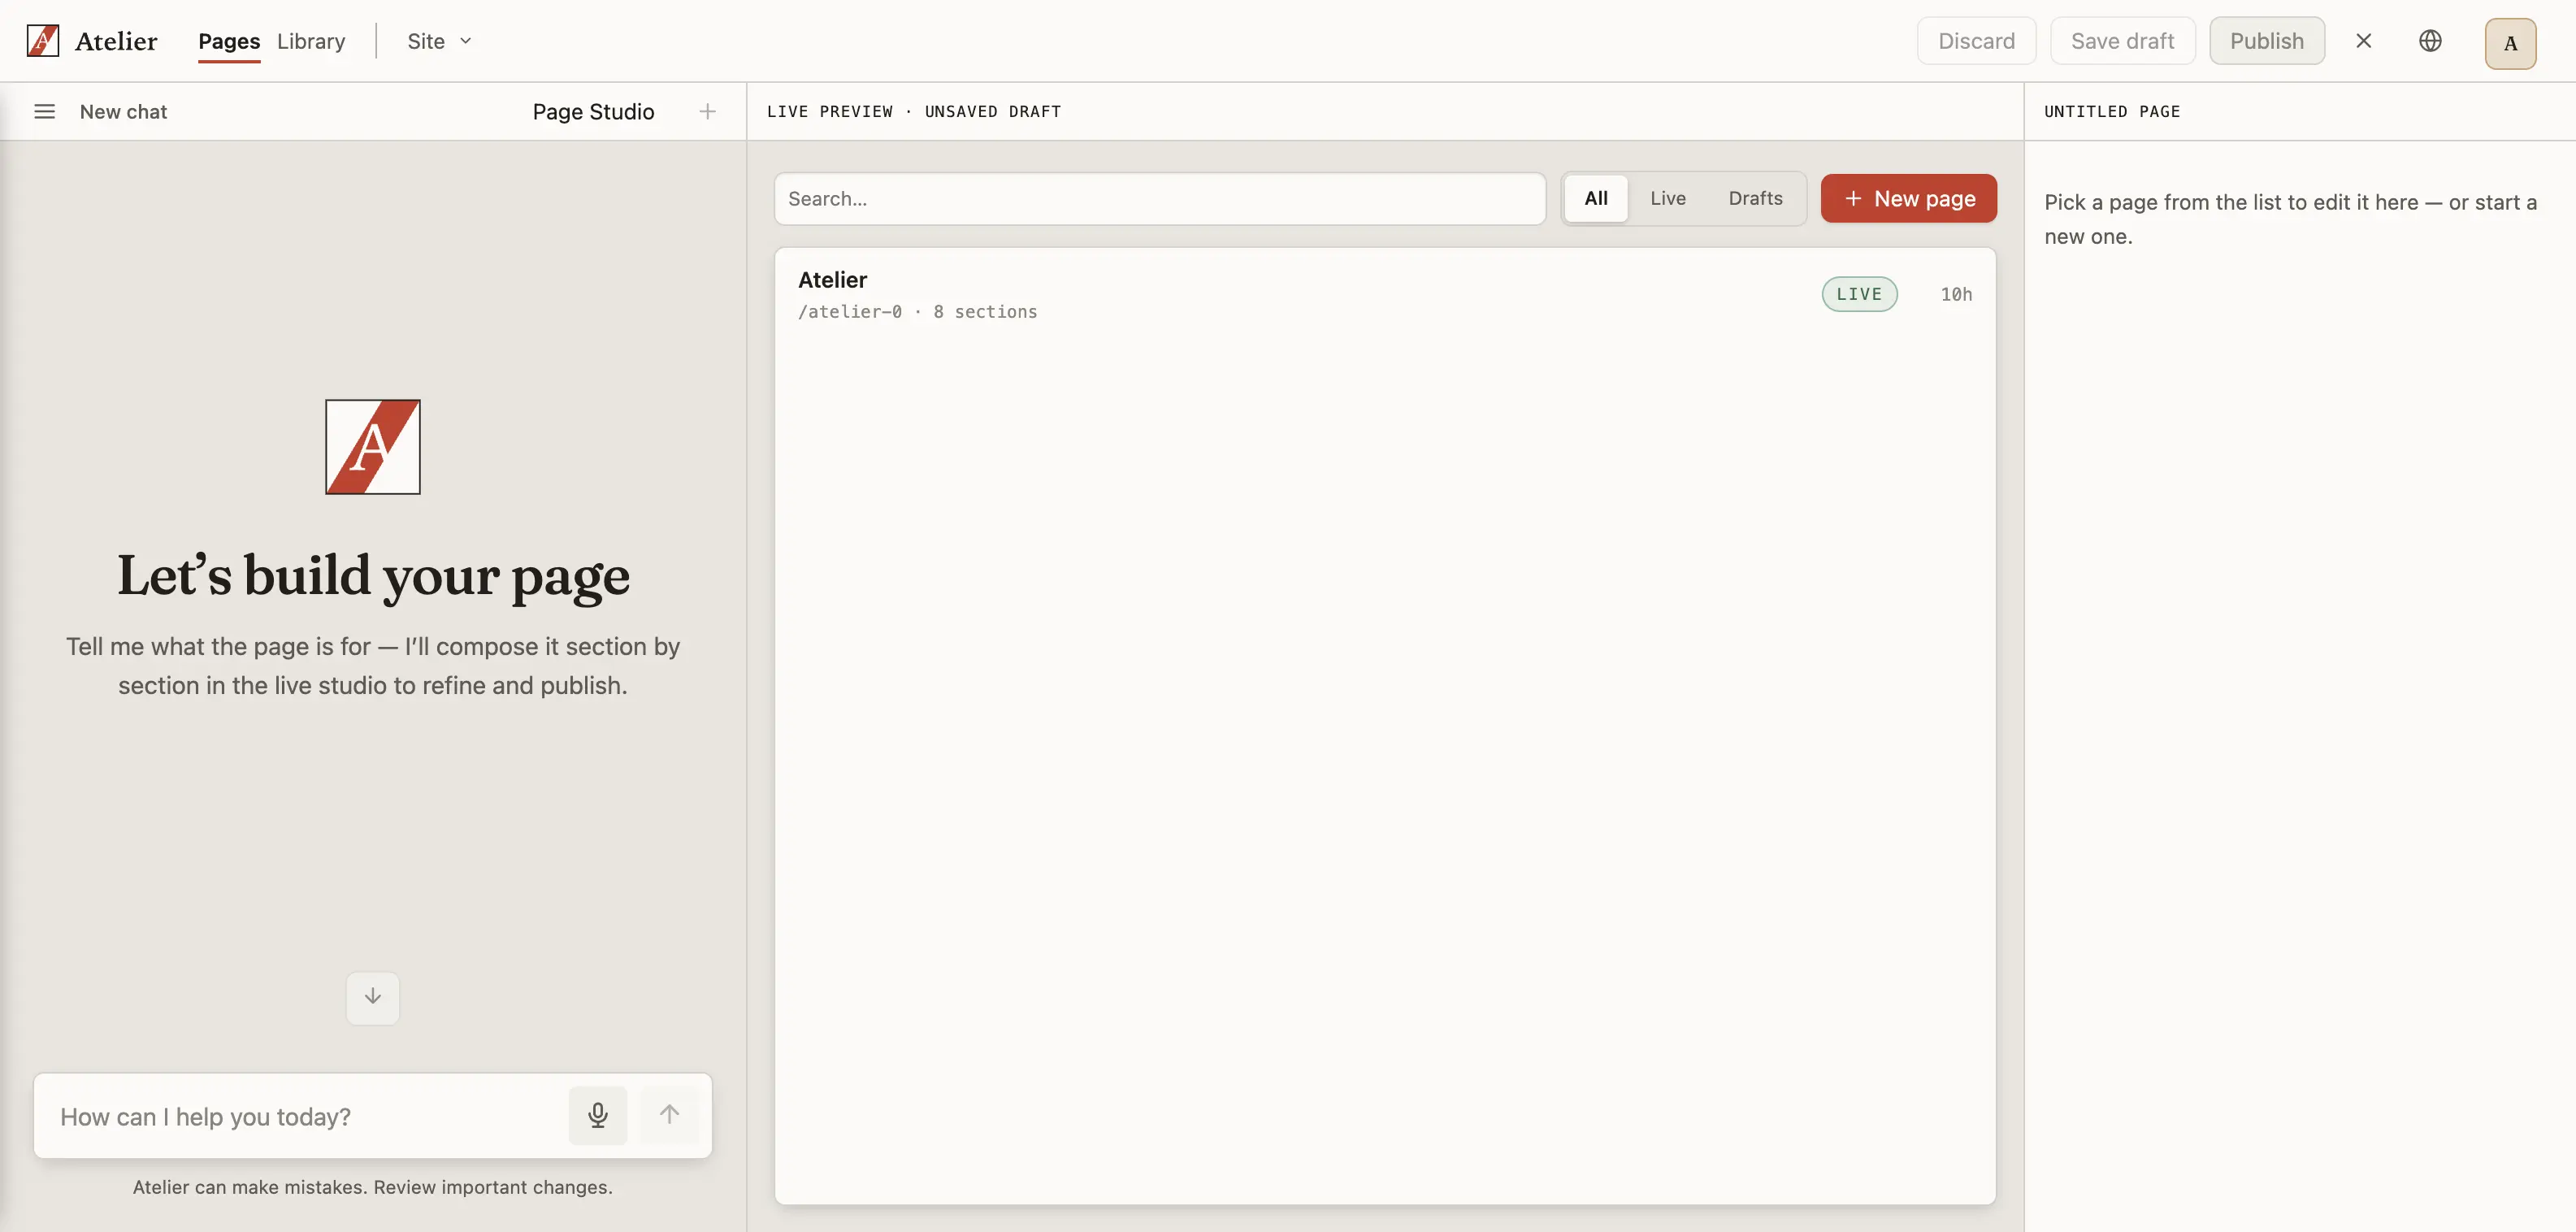Send message with up arrow icon

point(669,1115)
